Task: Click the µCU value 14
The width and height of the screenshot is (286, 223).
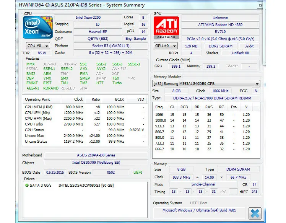Action: point(143,32)
